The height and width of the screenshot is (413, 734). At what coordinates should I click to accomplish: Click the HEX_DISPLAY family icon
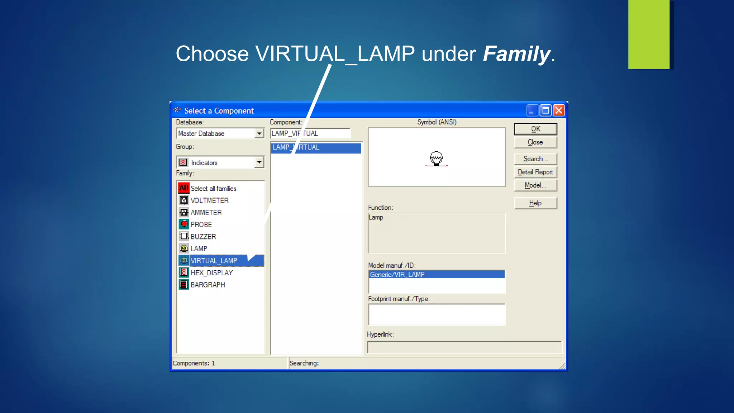pos(184,272)
